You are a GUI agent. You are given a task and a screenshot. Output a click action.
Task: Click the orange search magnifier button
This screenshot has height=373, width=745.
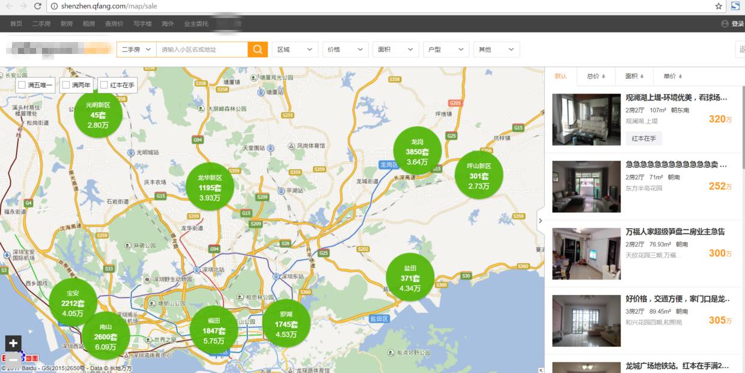click(x=257, y=49)
